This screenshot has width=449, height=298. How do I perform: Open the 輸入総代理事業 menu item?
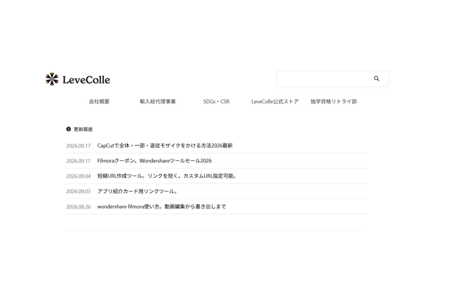coord(158,101)
